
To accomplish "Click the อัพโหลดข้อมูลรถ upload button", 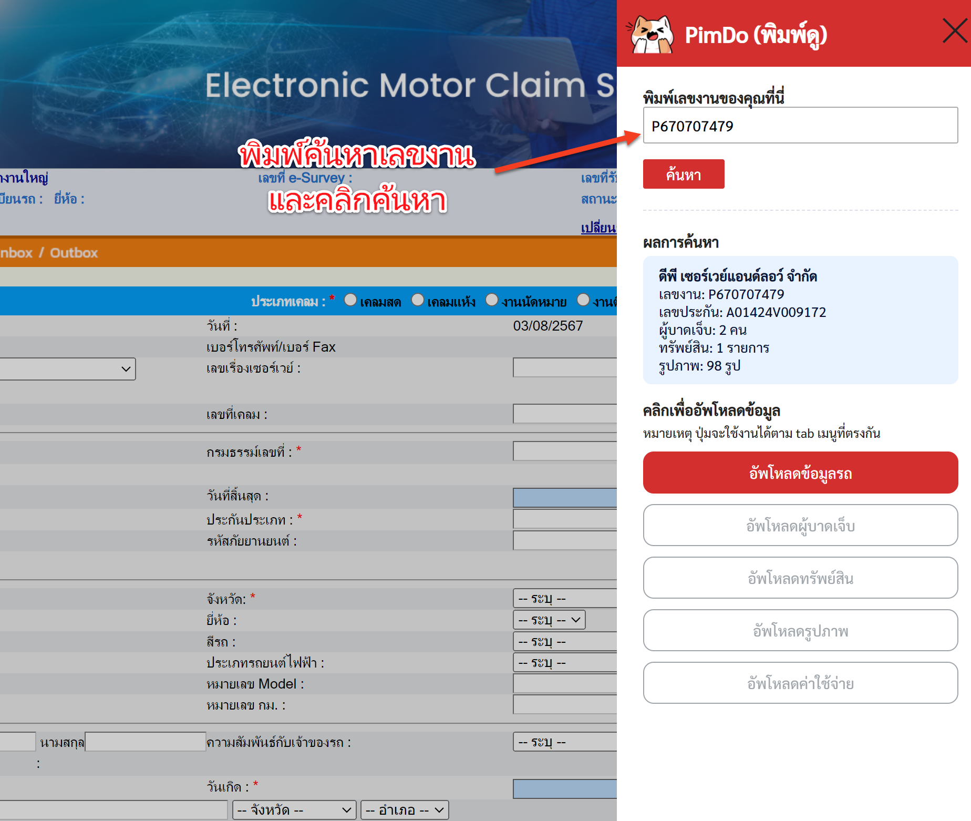I will [x=800, y=473].
